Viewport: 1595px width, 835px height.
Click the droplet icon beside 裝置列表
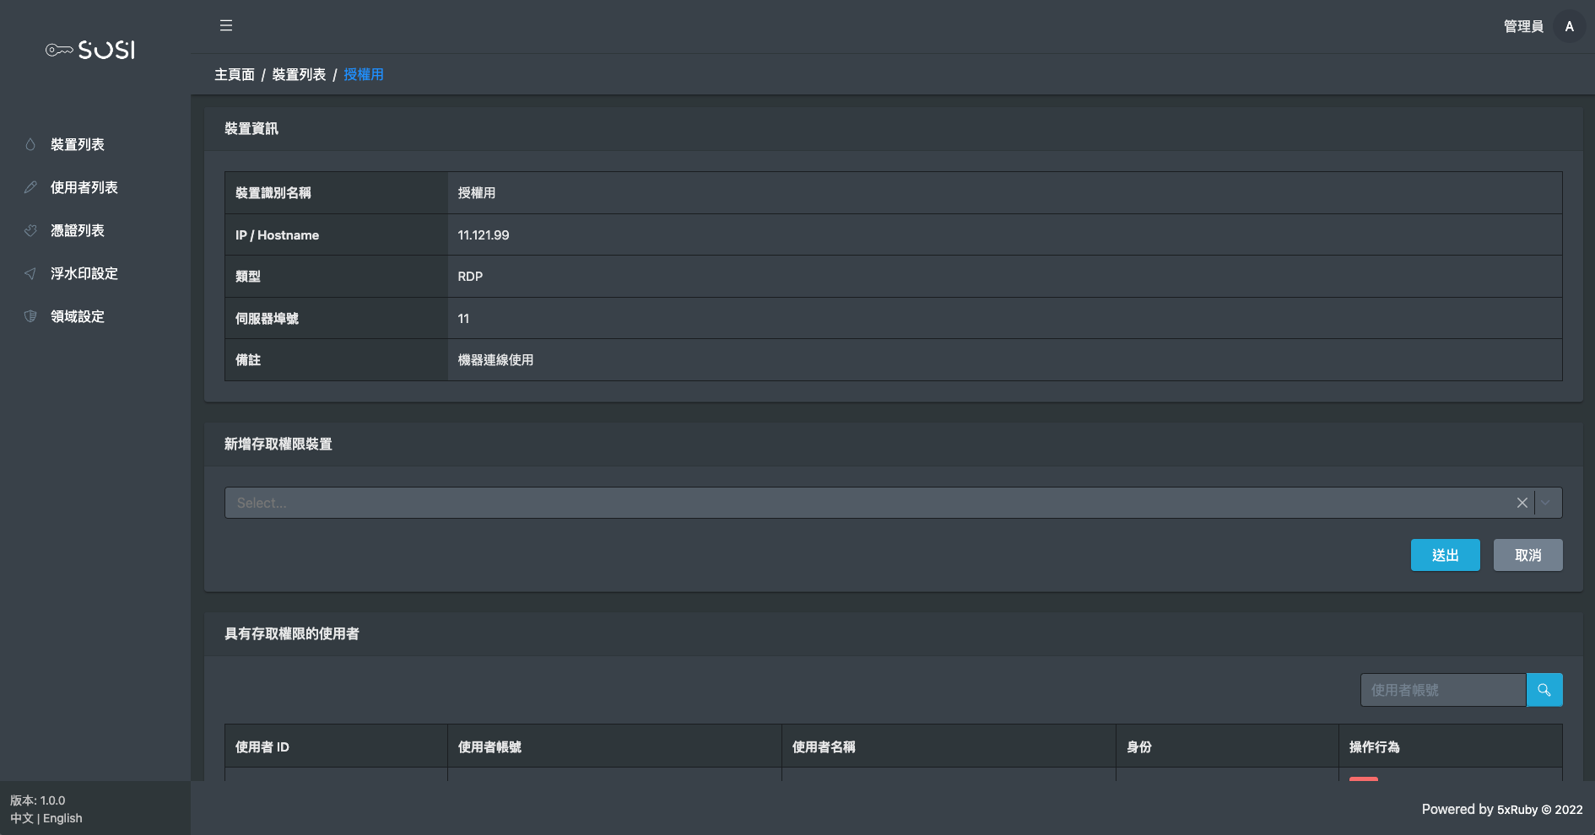30,145
